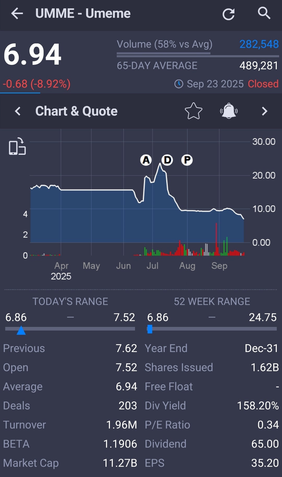Viewport: 282px width, 477px height.
Task: Tap the volume versus average progress bar
Action: tap(198, 55)
